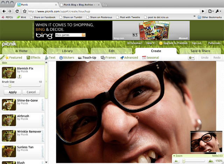
Task: Select Airbrush effect
Action: [x=22, y=120]
